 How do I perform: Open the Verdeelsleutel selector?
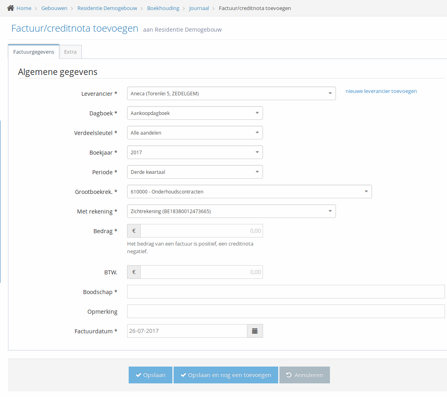tap(194, 133)
